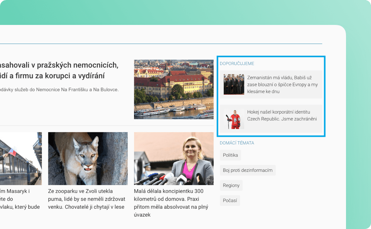Read the Zemanistán má vládu article
Image resolution: width=371 pixels, height=229 pixels.
282,85
